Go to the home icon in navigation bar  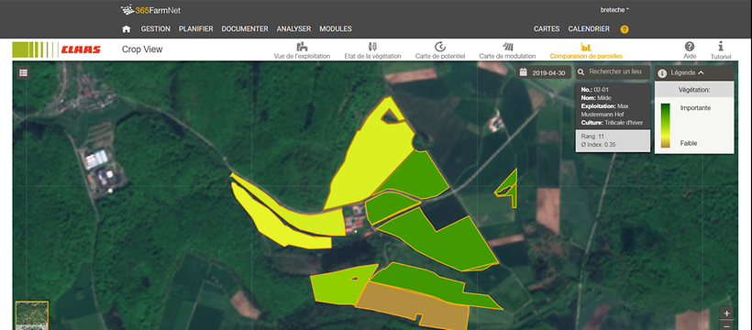pos(127,28)
